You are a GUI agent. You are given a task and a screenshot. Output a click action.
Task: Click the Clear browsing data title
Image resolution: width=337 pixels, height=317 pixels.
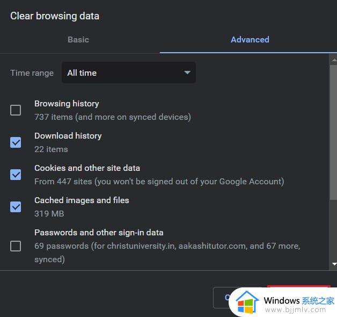click(x=55, y=16)
